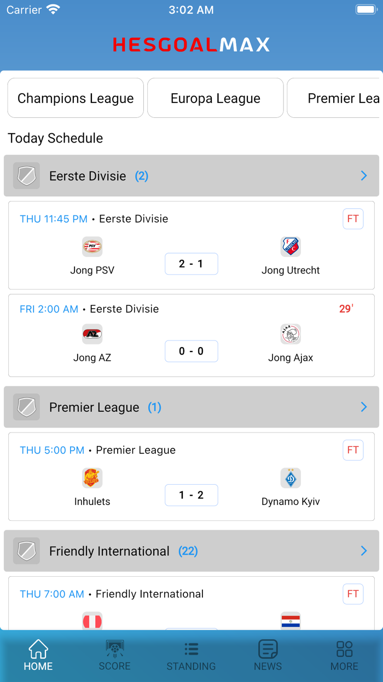The height and width of the screenshot is (682, 383).
Task: Select the Score icon in bottom bar
Action: [x=114, y=649]
